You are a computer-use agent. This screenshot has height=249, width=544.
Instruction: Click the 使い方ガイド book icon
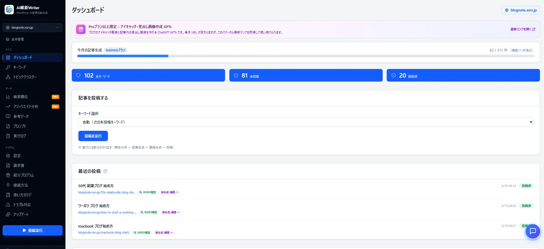pos(8,195)
